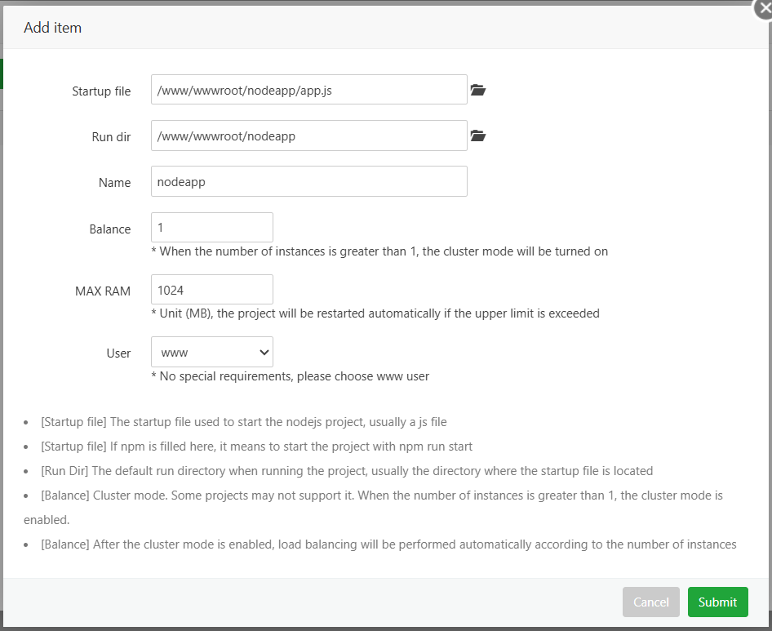Close the Add item dialog

click(x=764, y=9)
